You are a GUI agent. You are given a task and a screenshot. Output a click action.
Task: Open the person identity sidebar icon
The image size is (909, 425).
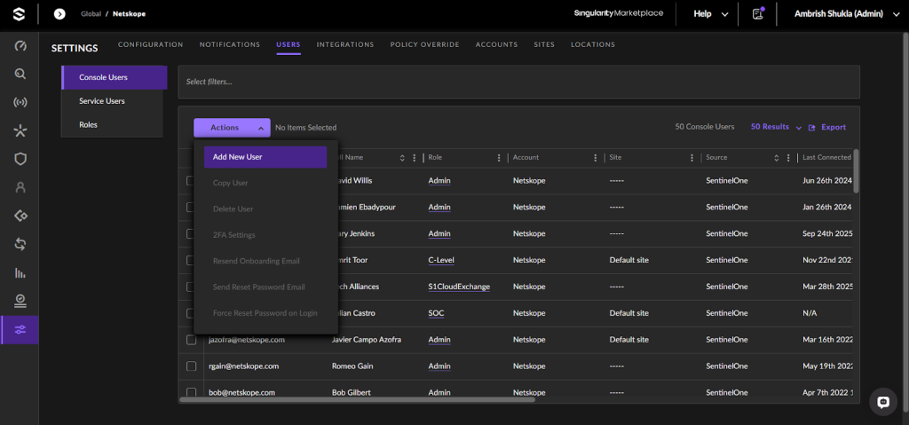(20, 187)
